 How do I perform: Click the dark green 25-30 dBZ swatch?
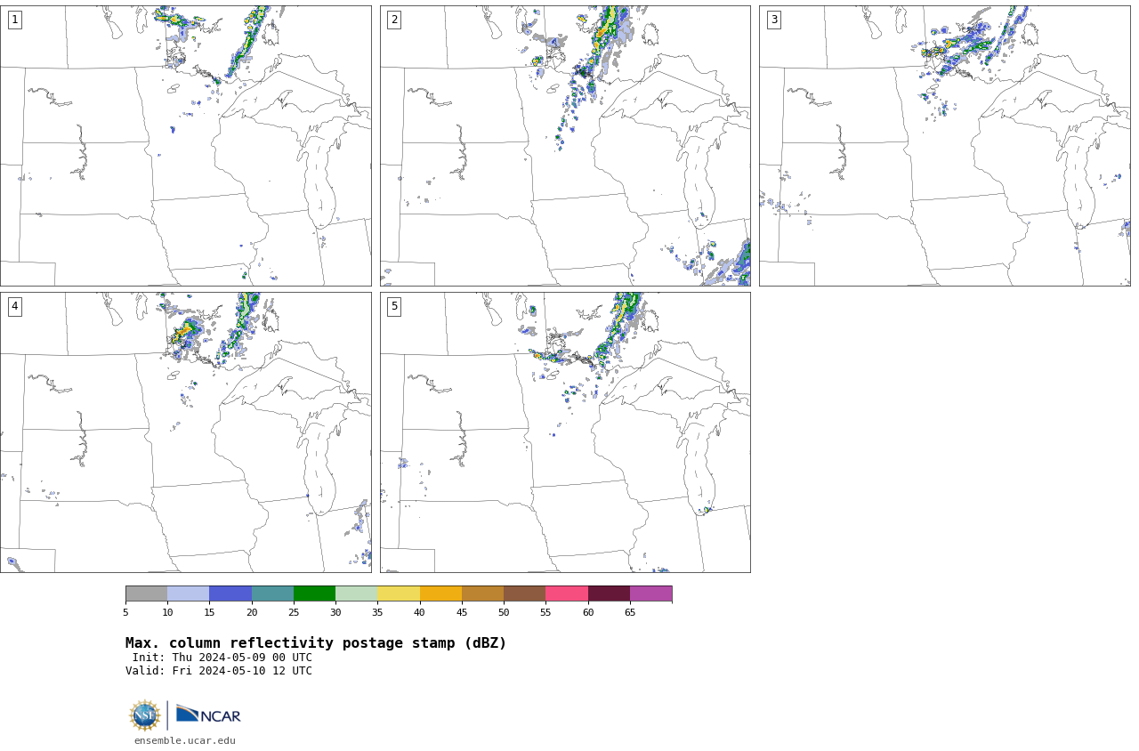pos(314,594)
